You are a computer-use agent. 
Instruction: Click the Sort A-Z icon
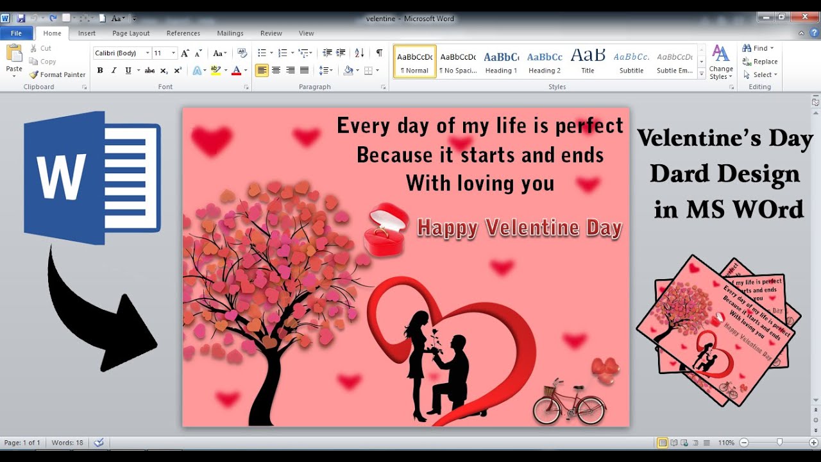359,53
